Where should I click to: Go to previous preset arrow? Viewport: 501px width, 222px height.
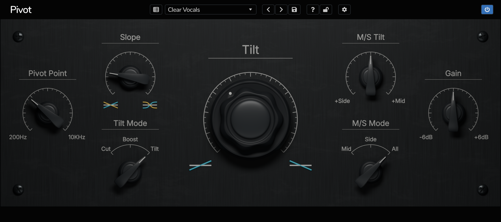268,10
